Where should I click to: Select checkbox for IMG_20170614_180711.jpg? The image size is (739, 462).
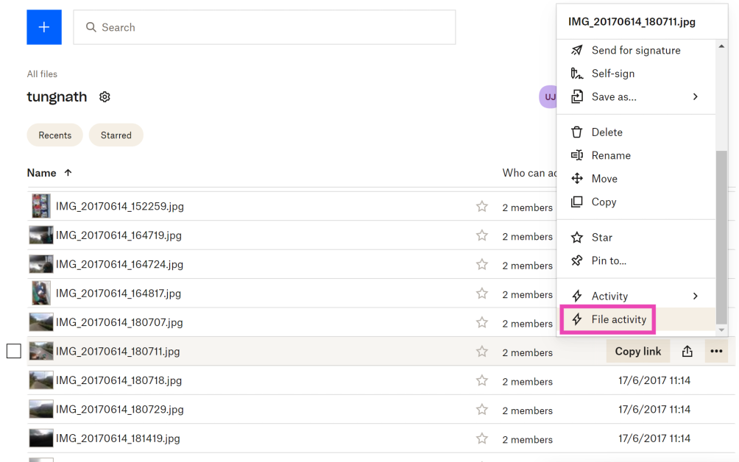pyautogui.click(x=13, y=352)
